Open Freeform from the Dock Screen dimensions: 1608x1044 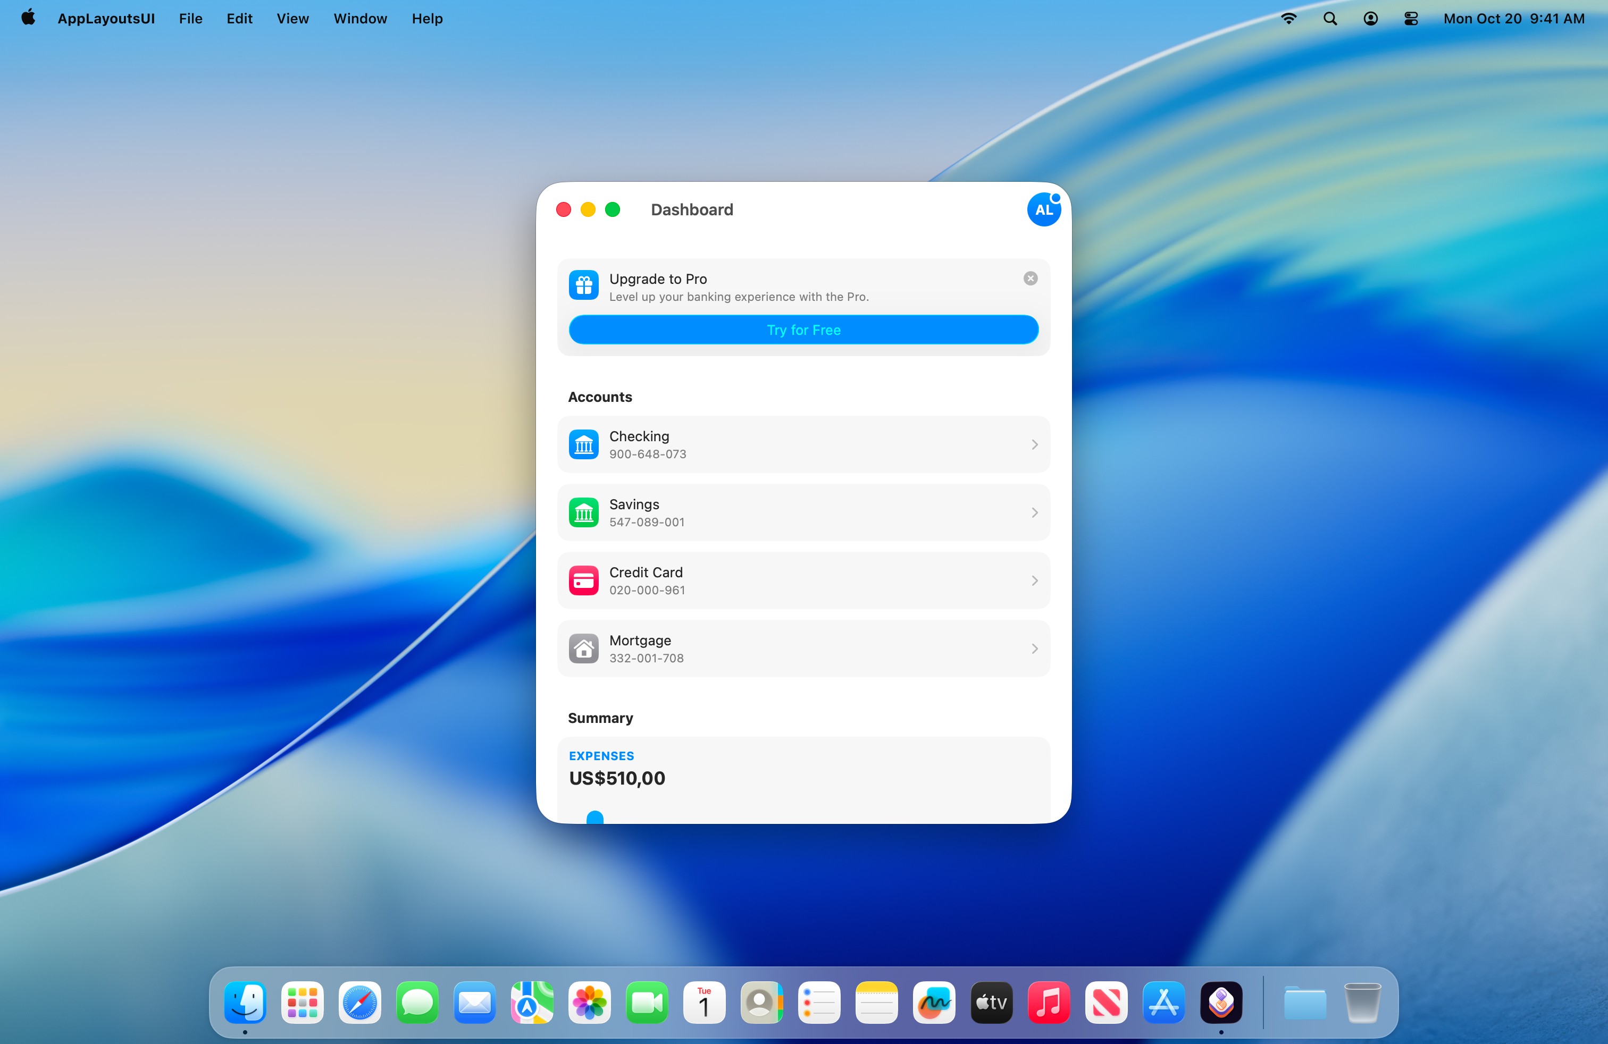tap(934, 1002)
